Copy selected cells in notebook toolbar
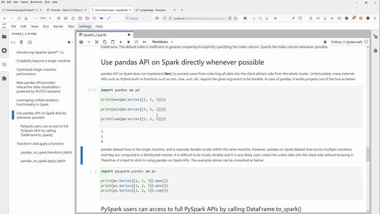 (x=104, y=42)
